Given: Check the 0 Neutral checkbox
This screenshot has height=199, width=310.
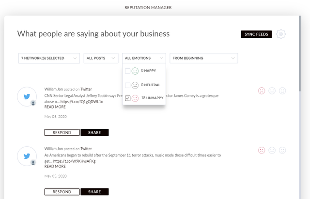Looking at the screenshot, I should click(x=127, y=85).
